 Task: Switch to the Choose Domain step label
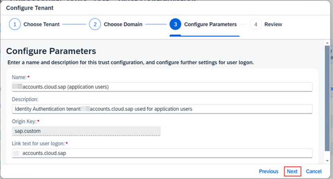123,24
